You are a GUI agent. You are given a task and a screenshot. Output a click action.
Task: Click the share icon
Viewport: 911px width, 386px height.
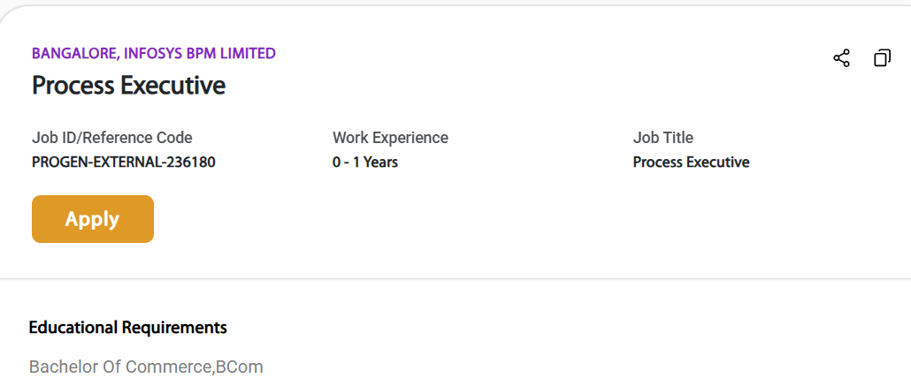pyautogui.click(x=841, y=58)
